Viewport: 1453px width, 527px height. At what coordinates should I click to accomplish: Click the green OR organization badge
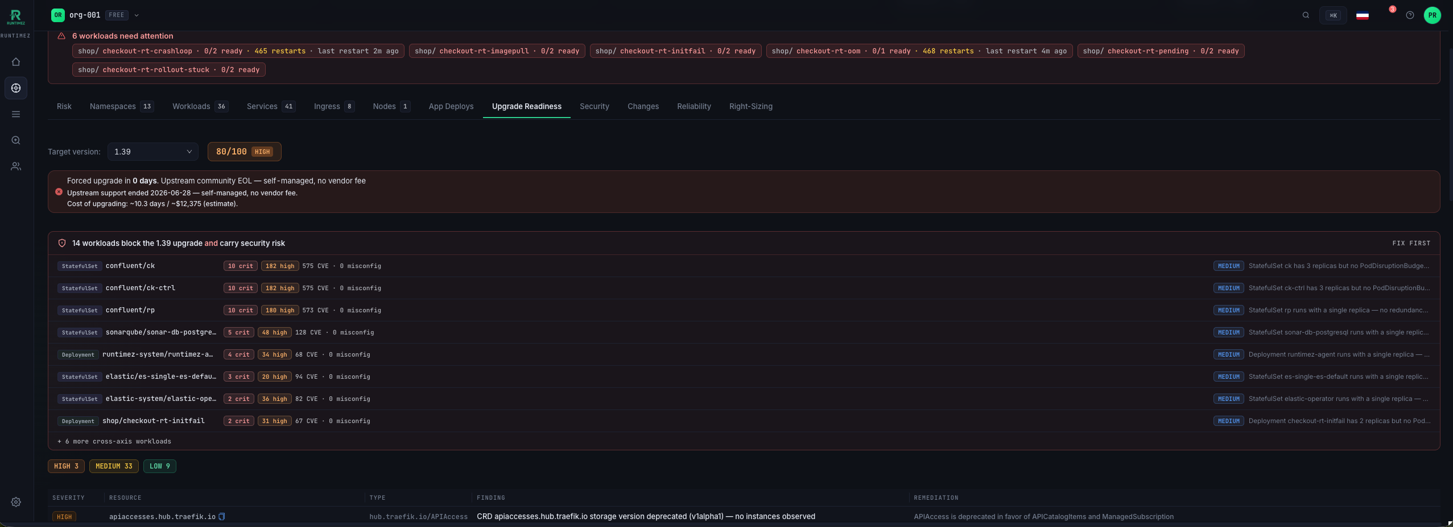58,15
